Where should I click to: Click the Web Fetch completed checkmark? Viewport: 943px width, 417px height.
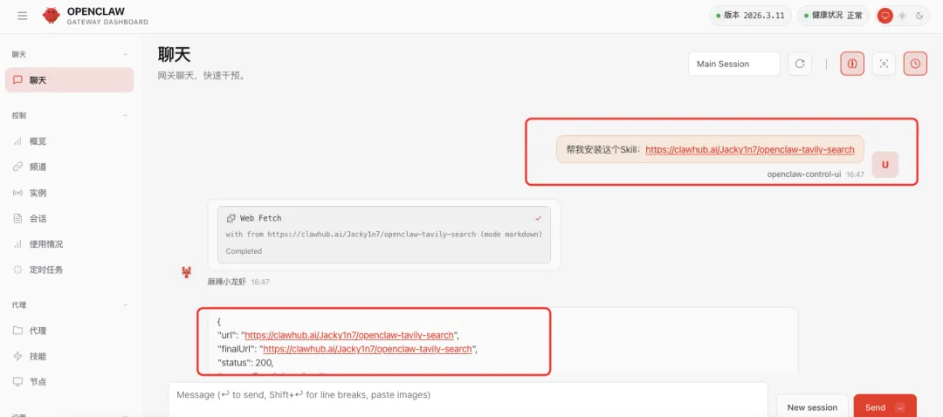[x=538, y=218]
